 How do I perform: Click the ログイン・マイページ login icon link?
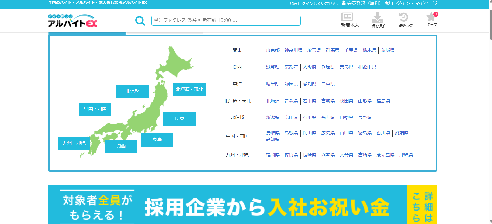pyautogui.click(x=411, y=3)
